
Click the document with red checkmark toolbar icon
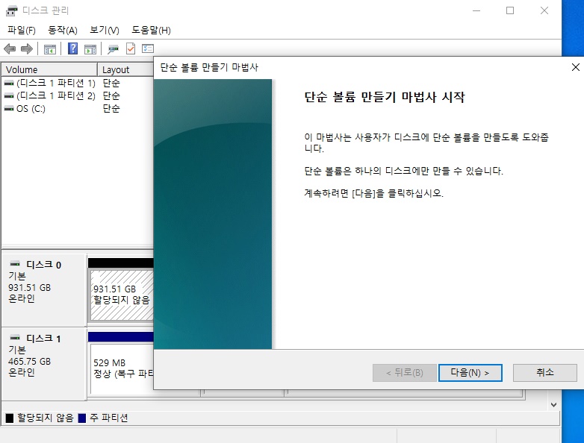[x=131, y=48]
